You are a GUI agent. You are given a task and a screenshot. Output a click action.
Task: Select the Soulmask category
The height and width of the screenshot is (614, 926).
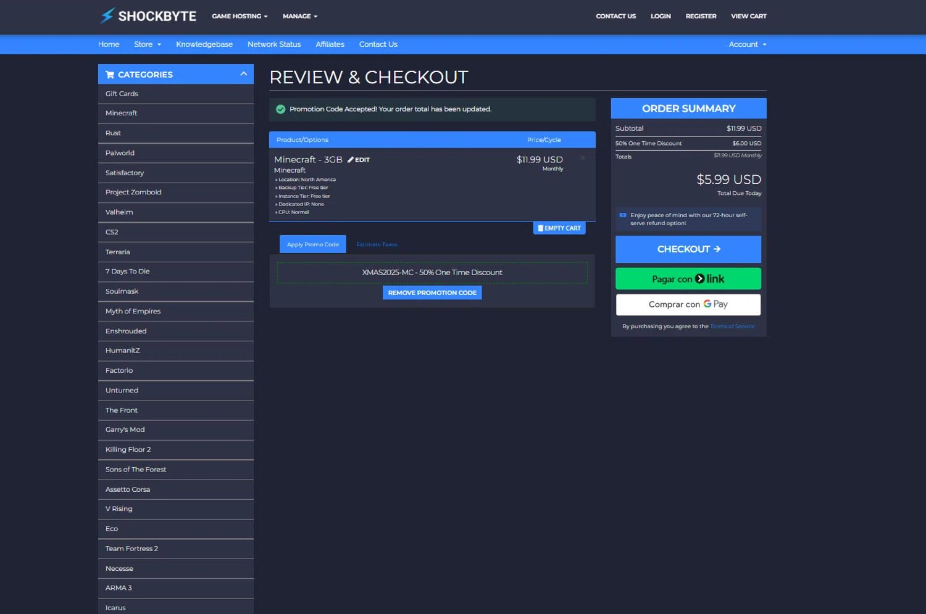(x=176, y=291)
